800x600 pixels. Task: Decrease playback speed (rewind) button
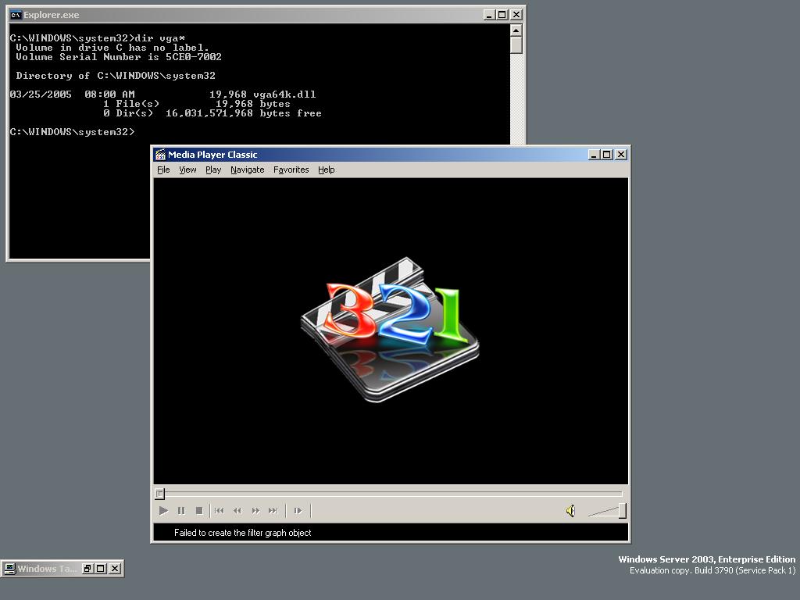[x=237, y=511]
